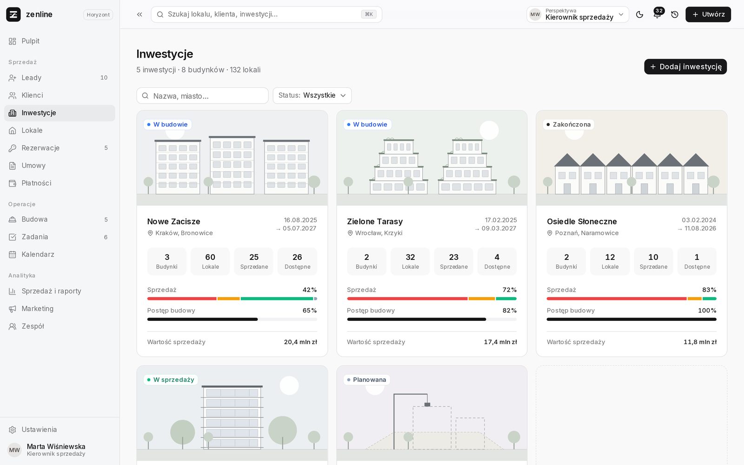This screenshot has width=744, height=465.
Task: Click Zielone Tarasy 23 Sprzedane tile
Action: 454,261
